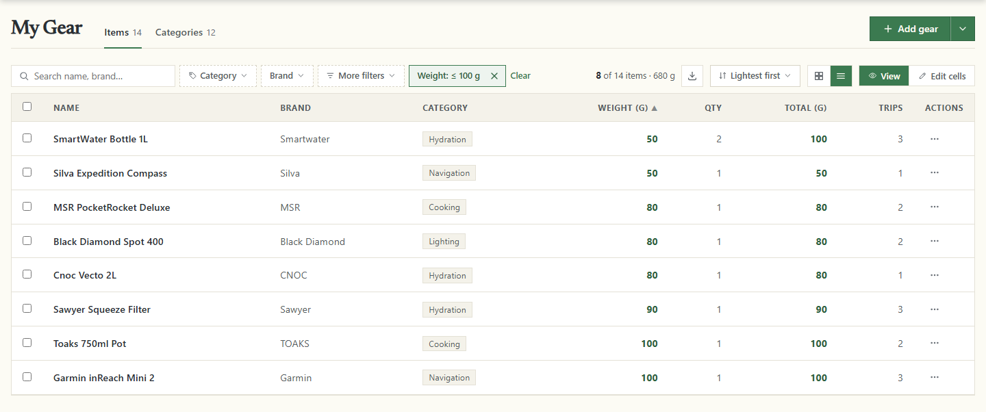Expand the Add gear split-button arrow
The width and height of the screenshot is (986, 412).
tap(963, 29)
